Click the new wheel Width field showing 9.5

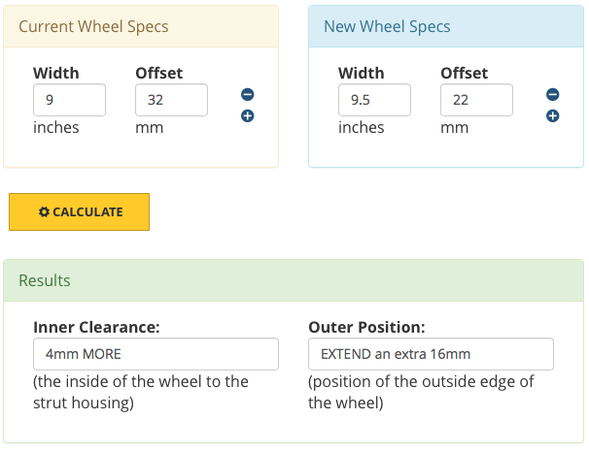374,100
